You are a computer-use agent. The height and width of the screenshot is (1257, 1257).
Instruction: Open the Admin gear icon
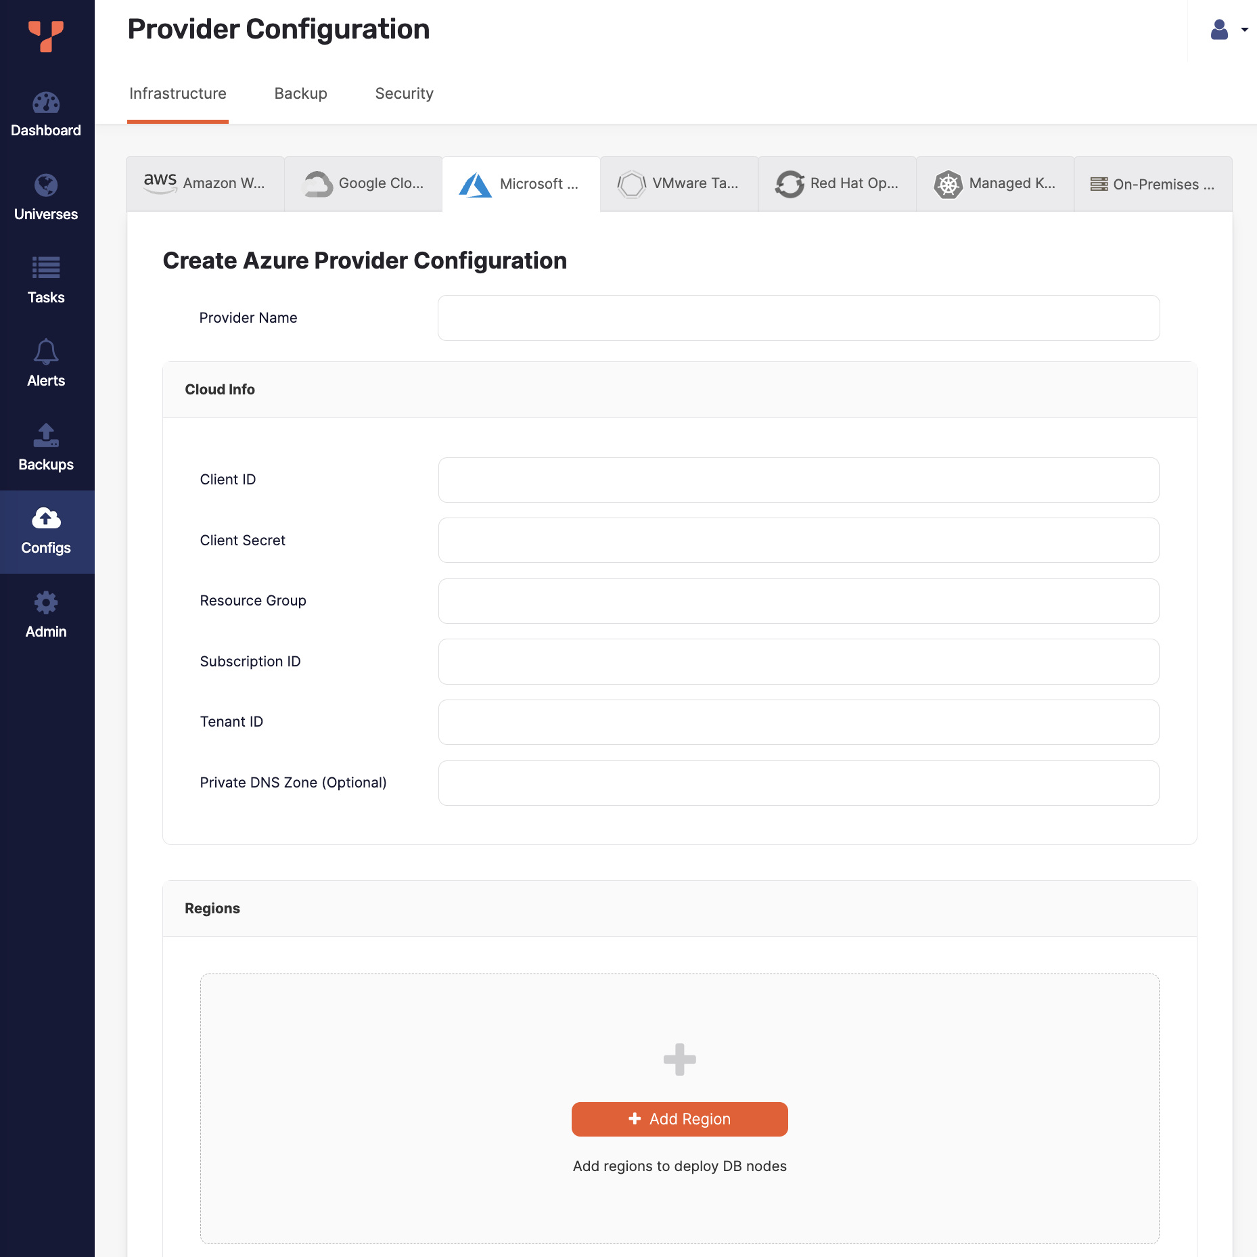pyautogui.click(x=46, y=602)
